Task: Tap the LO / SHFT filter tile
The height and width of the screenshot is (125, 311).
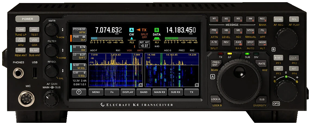Action: (x=79, y=56)
